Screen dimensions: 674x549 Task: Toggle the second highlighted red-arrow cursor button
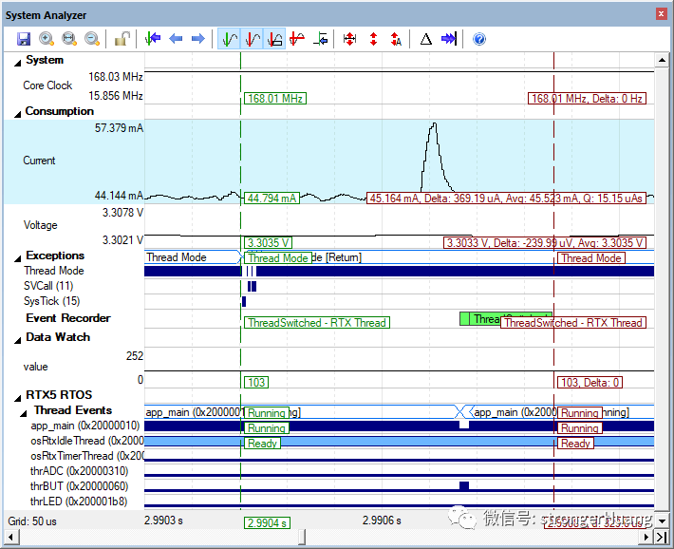pos(252,39)
